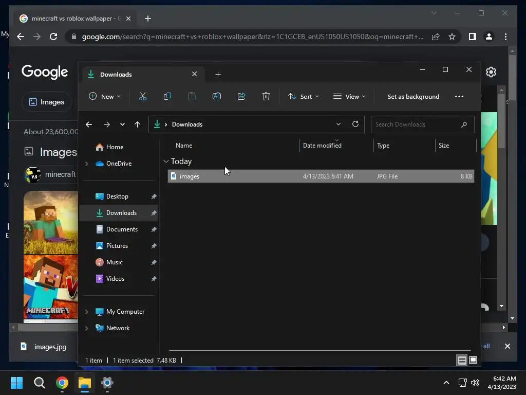The height and width of the screenshot is (395, 526).
Task: Go up one folder level in Explorer
Action: pyautogui.click(x=137, y=124)
